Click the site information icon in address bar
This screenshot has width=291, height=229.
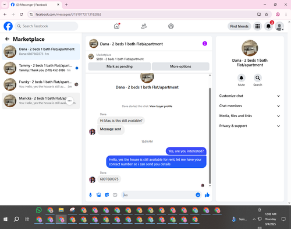[x=31, y=15]
